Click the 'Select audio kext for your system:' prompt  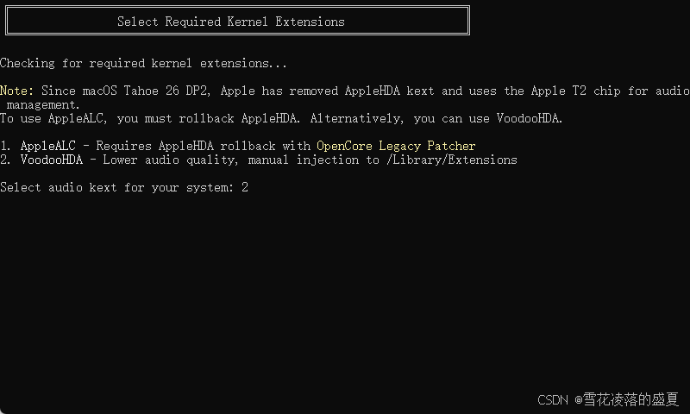coord(116,187)
